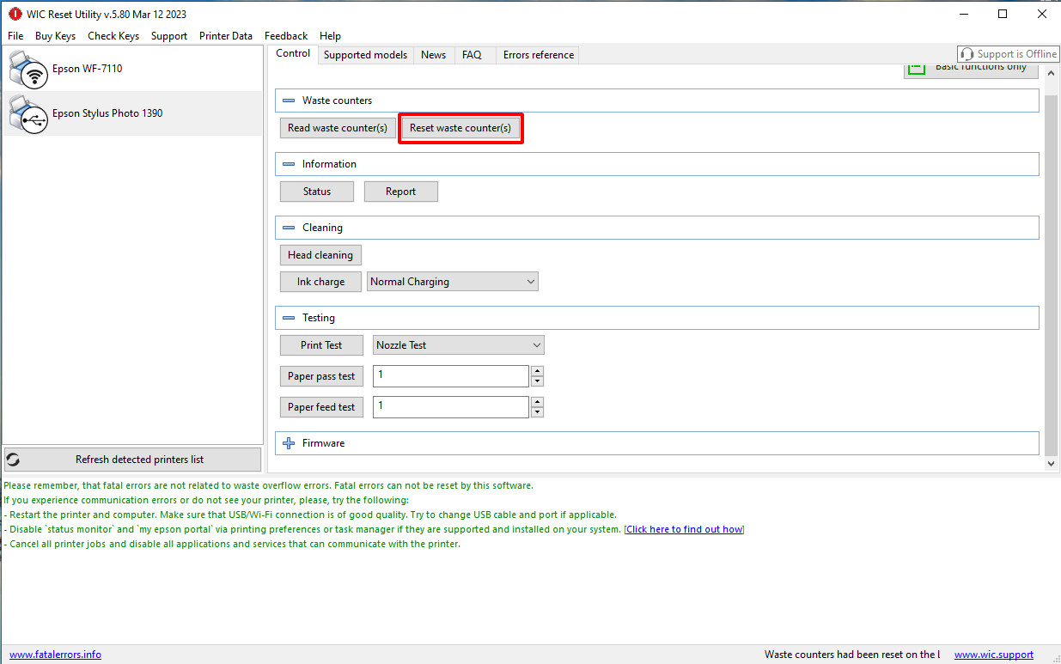
Task: Open the Support menu
Action: (x=169, y=36)
